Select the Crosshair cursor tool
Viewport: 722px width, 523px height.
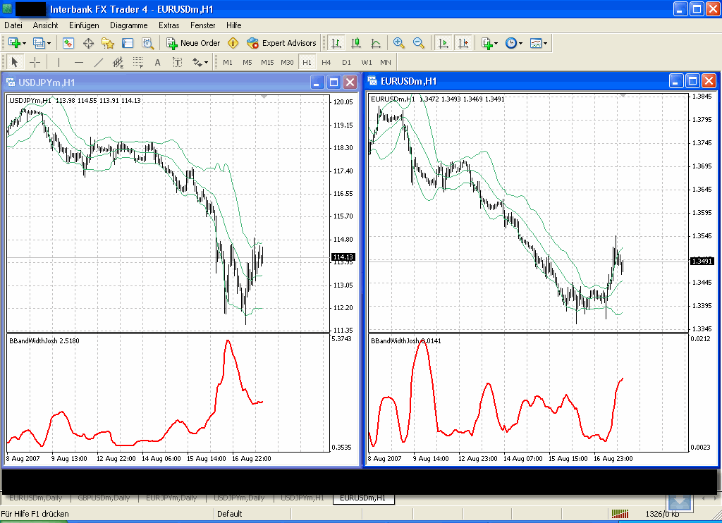(x=35, y=62)
